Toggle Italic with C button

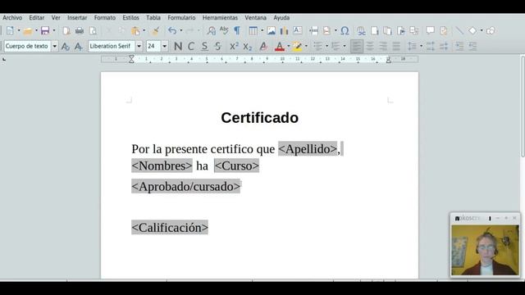point(191,46)
